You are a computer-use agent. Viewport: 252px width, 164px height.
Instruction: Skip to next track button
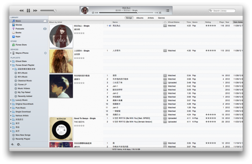point(35,11)
